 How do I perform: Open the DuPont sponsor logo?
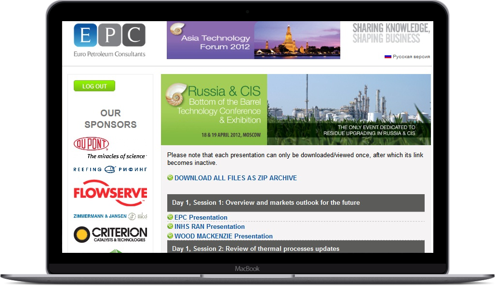pos(110,148)
